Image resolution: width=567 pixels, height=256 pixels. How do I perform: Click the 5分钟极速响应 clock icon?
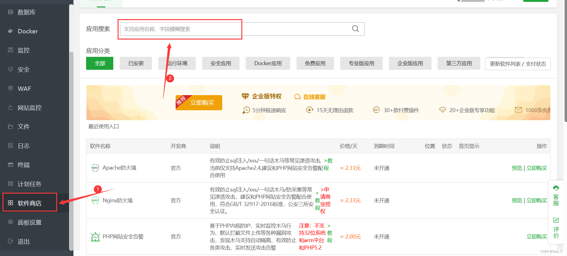pyautogui.click(x=246, y=110)
